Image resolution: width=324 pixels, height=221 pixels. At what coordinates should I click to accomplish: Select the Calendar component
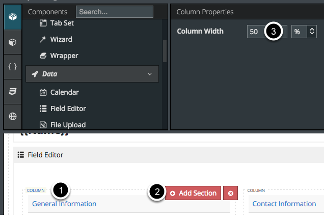coord(64,92)
